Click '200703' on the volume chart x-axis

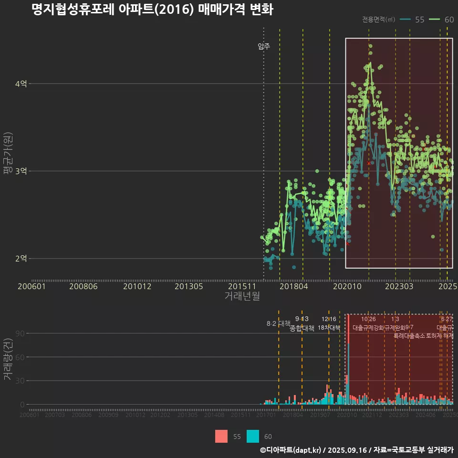[x=54, y=415]
